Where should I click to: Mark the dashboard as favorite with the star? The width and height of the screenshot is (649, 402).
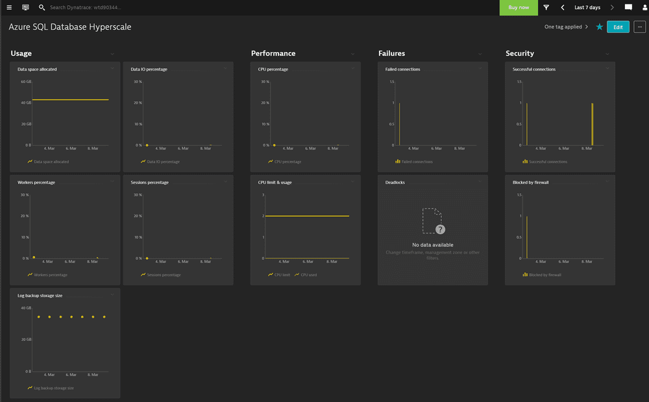tap(599, 27)
